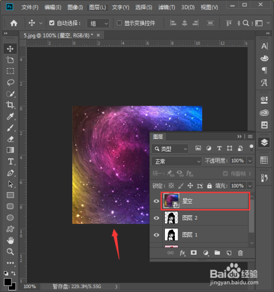Screen dimensions: 274x292
Task: Swap foreground and background colors
Action: click(x=13, y=273)
